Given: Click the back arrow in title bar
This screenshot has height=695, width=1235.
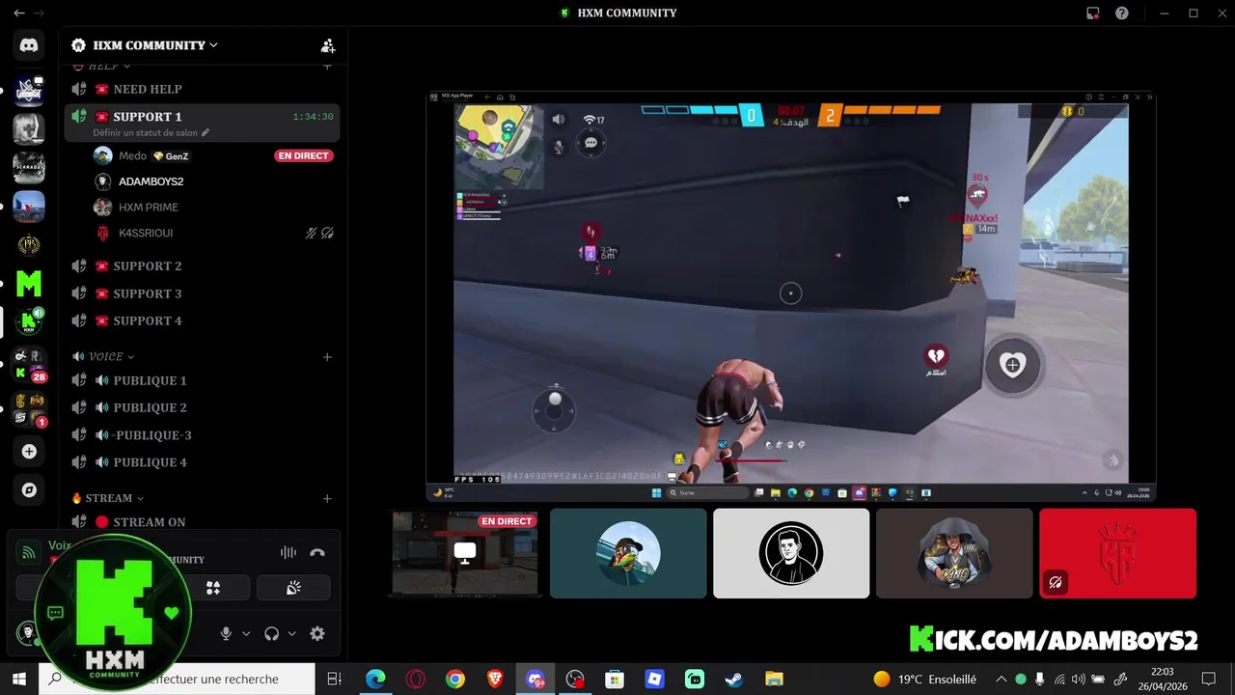Looking at the screenshot, I should 19,14.
